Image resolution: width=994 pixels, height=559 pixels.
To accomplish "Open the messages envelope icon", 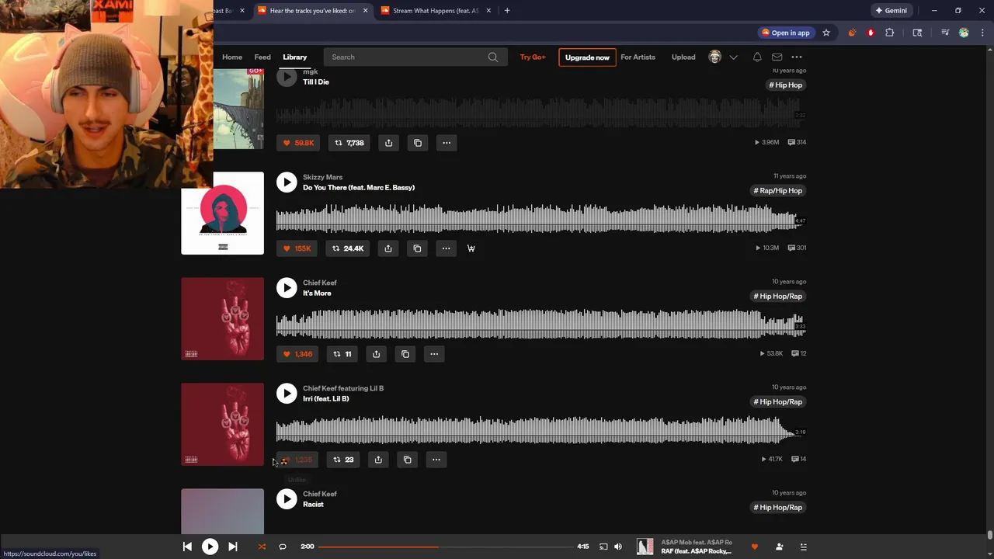I will click(777, 57).
